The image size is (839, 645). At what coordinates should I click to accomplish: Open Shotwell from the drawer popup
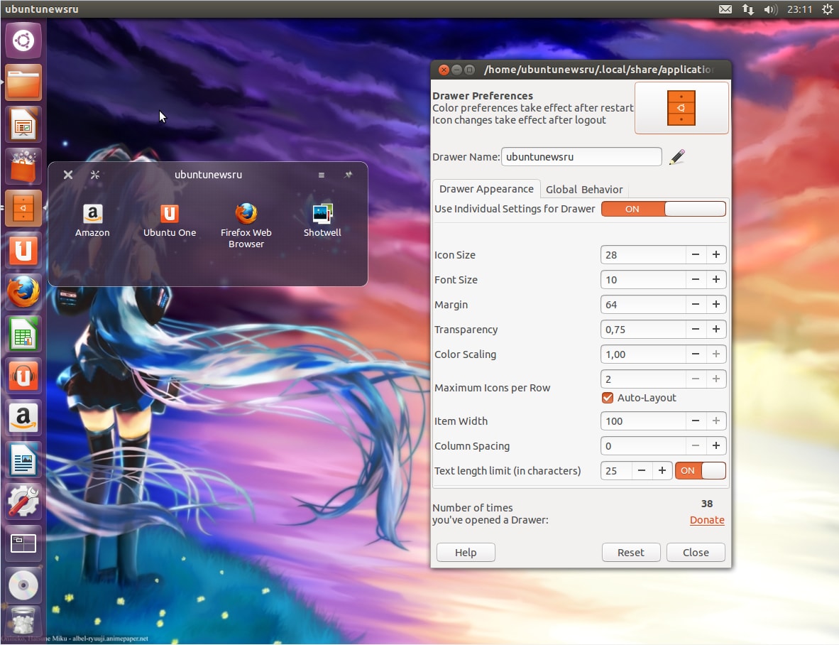click(x=322, y=220)
